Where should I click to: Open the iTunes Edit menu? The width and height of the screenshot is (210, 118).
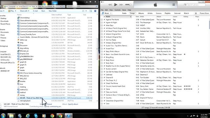(106, 10)
